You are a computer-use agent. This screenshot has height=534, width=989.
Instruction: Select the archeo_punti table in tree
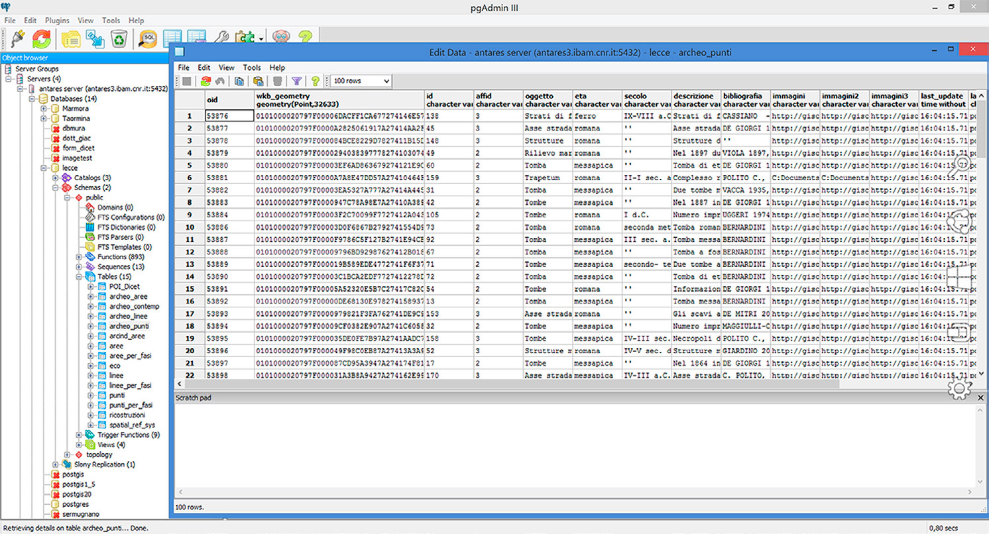click(x=129, y=326)
